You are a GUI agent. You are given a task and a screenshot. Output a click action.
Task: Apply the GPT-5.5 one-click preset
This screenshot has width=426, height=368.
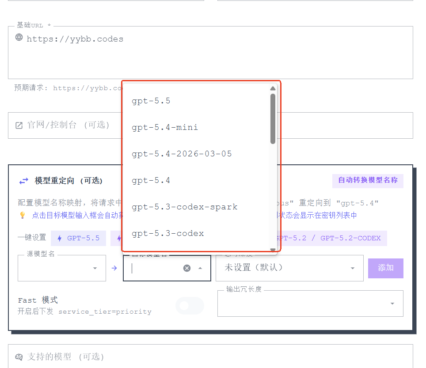[79, 238]
